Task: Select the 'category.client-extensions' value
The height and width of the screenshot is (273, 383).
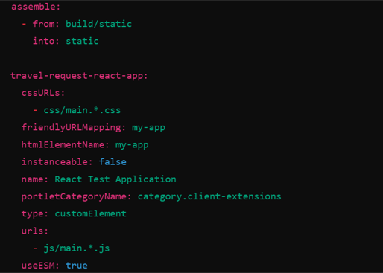Action: pyautogui.click(x=209, y=196)
